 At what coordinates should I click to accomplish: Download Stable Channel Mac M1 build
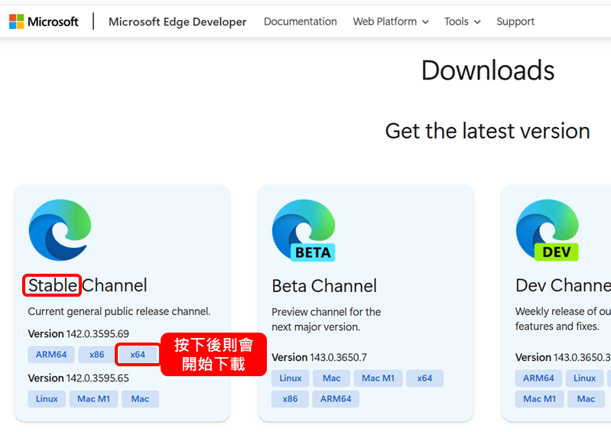(93, 399)
